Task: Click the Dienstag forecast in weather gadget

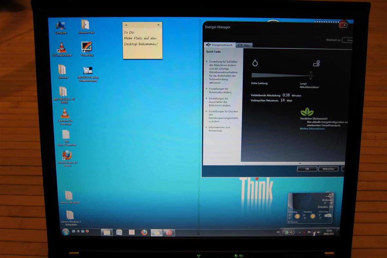Action: click(x=325, y=214)
